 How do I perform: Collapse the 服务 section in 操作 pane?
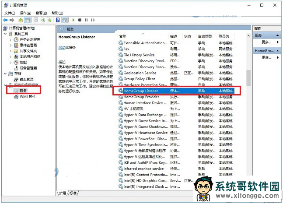[x=278, y=35]
